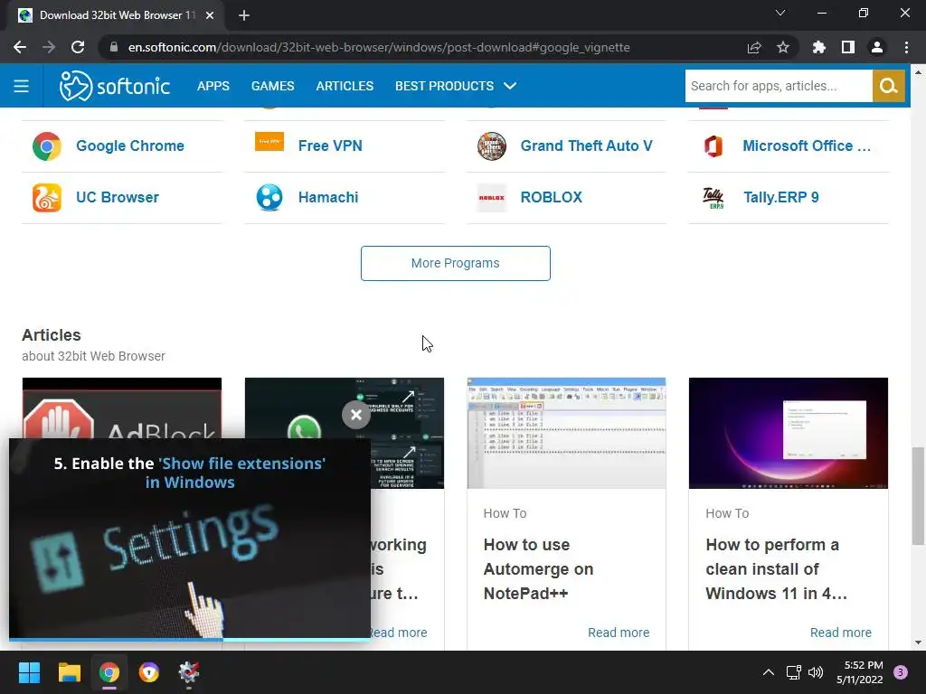Open the Free VPN program link
This screenshot has width=926, height=694.
(330, 145)
